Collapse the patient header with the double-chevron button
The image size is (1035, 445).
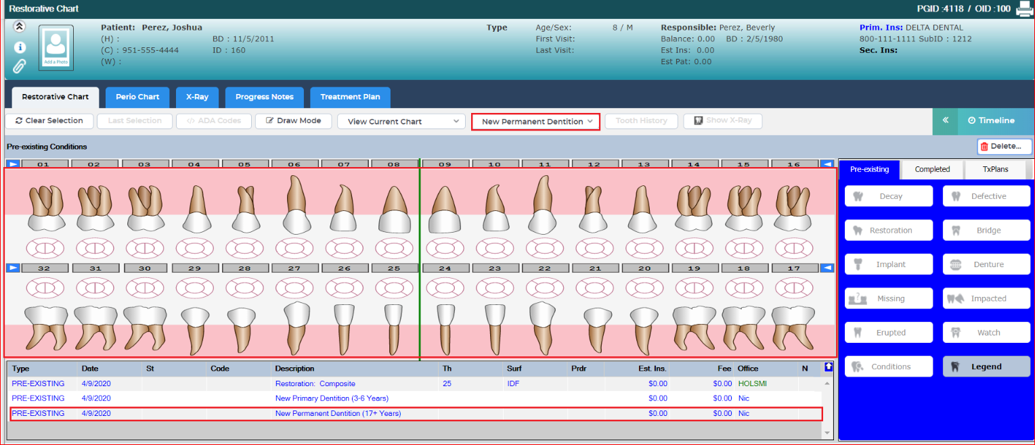(19, 26)
